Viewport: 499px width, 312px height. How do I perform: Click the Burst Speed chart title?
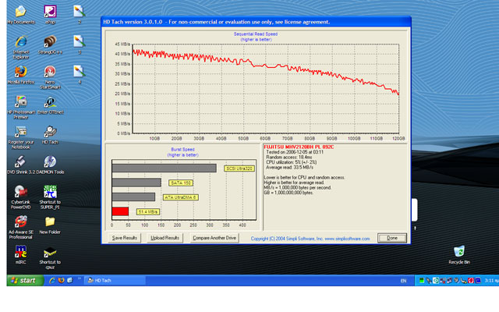coord(182,149)
